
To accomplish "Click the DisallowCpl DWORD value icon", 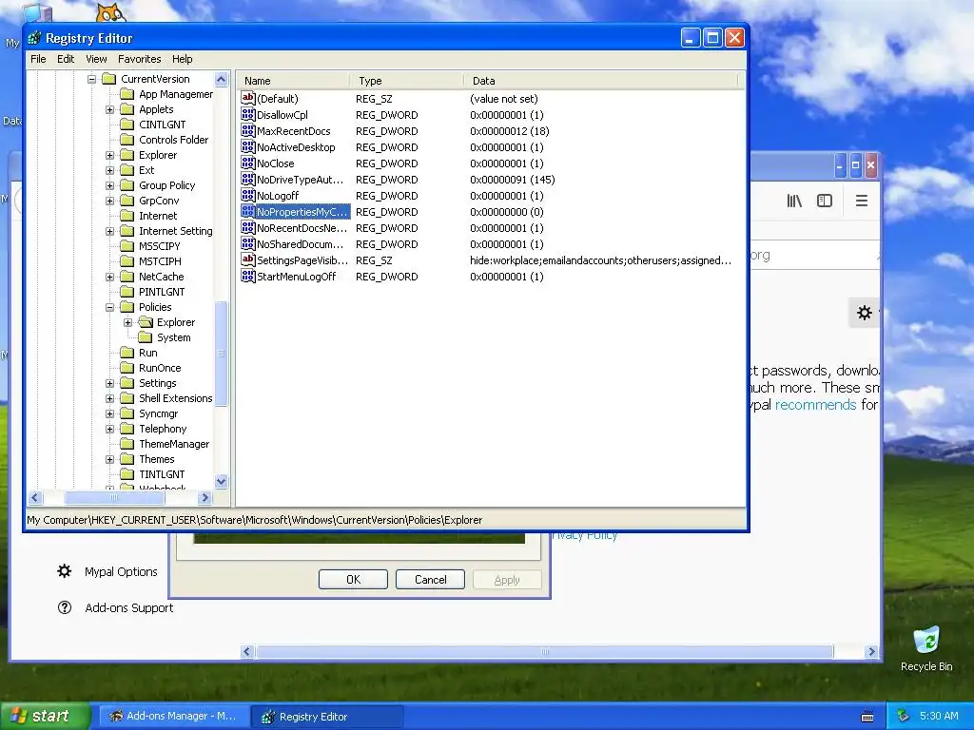I will tap(248, 114).
